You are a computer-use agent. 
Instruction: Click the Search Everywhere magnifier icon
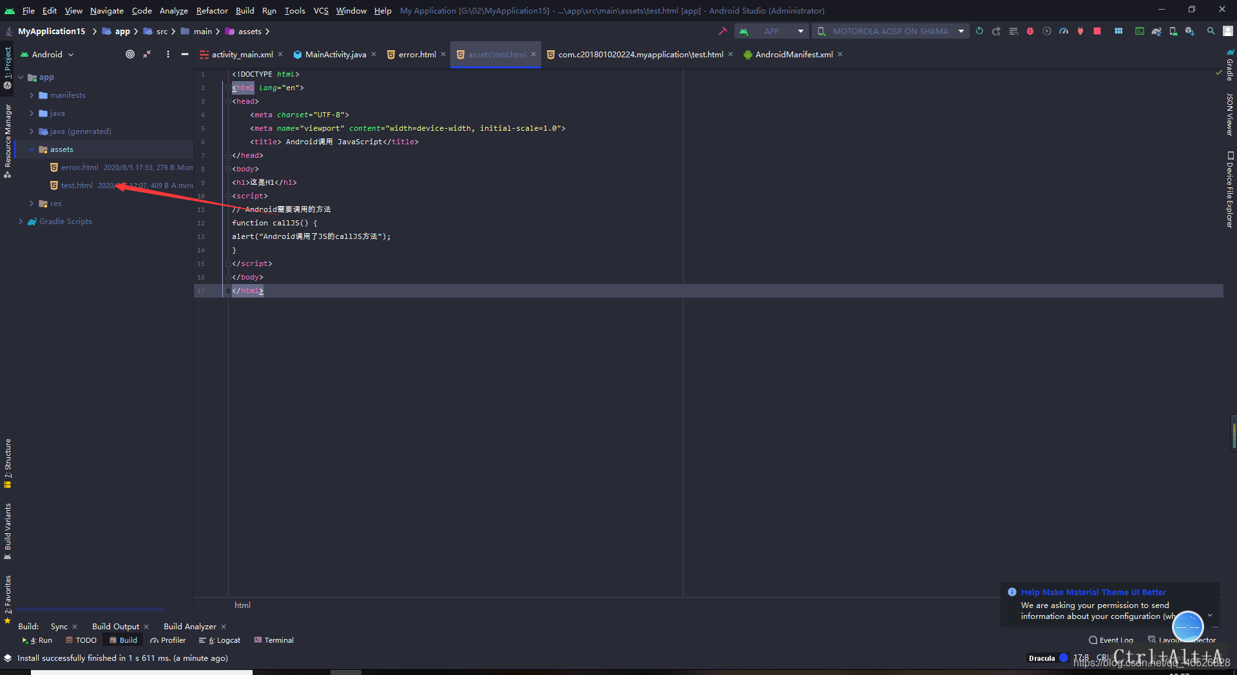click(1211, 31)
